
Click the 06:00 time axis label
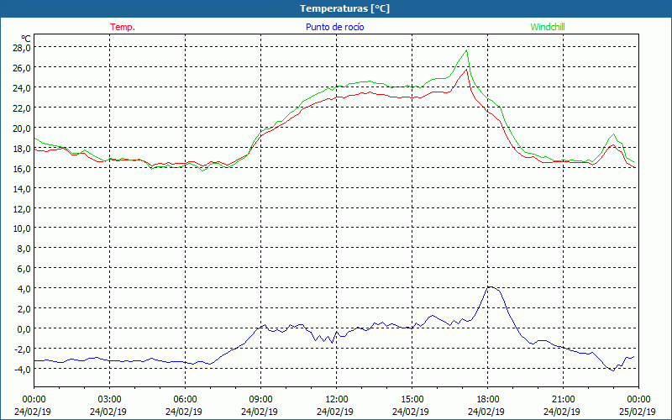point(185,400)
